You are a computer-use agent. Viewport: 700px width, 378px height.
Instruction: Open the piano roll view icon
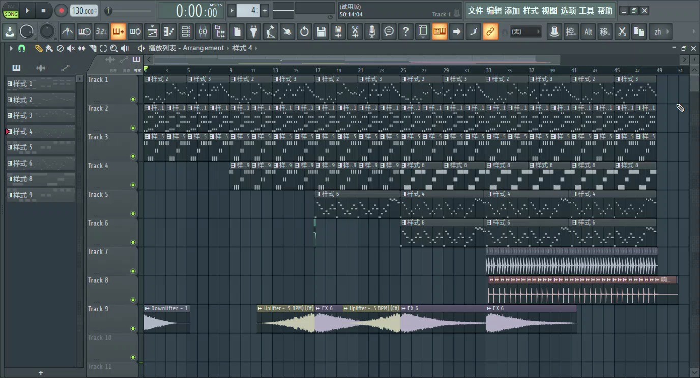[169, 31]
